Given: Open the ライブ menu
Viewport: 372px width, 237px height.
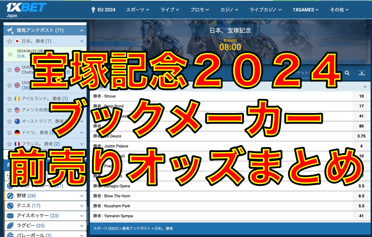Looking at the screenshot, I should [x=170, y=10].
